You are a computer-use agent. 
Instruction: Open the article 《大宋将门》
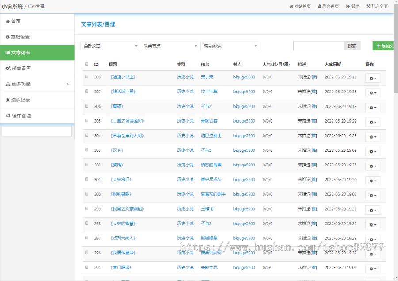pyautogui.click(x=121, y=180)
